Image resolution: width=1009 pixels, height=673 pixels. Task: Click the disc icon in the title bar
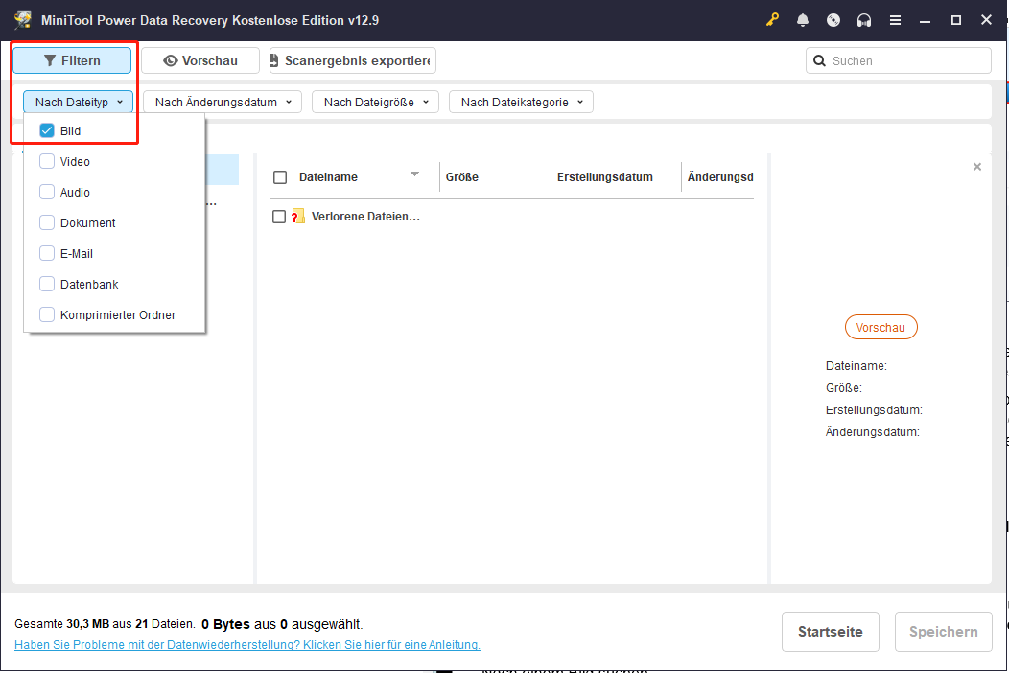833,20
